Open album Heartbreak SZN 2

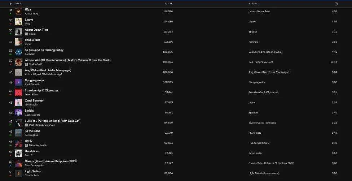tap(259, 143)
